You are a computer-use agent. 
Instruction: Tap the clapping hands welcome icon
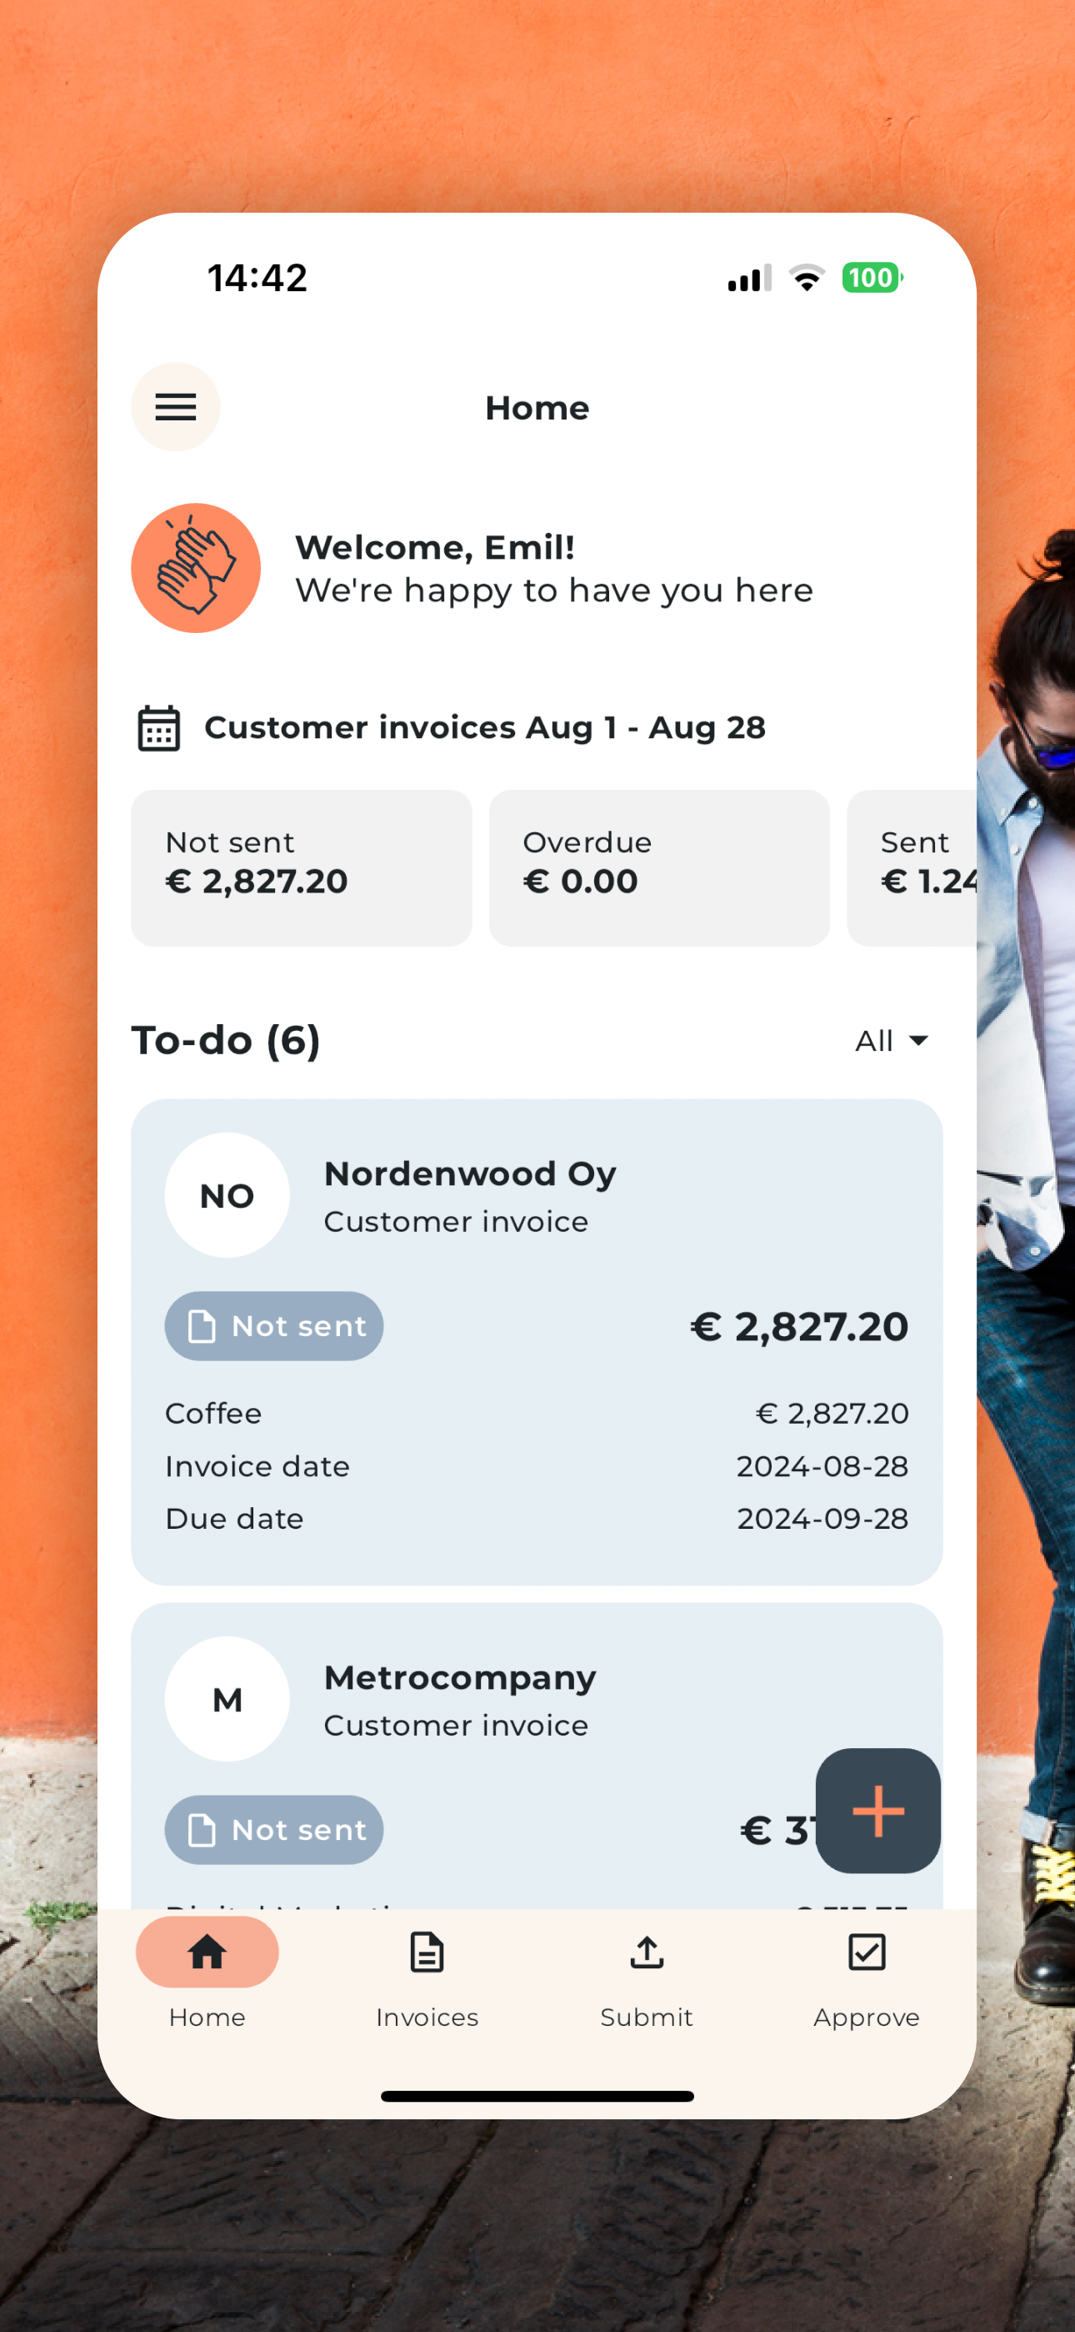(196, 569)
